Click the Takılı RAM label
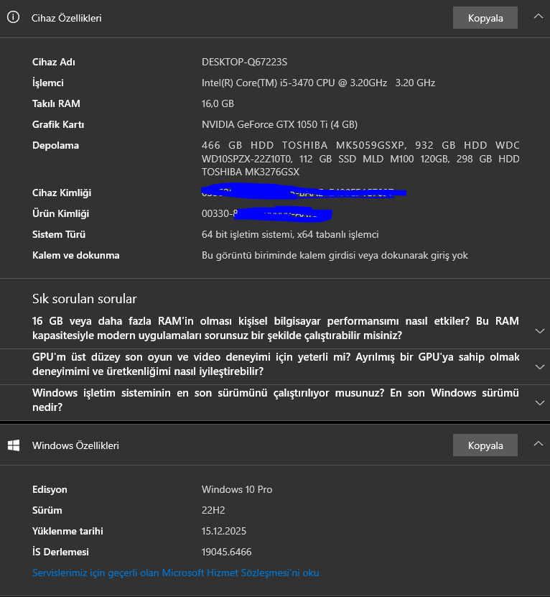The height and width of the screenshot is (597, 550). pyautogui.click(x=56, y=103)
